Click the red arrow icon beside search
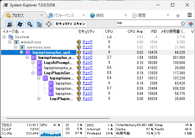Screen dimensions: 195x138 click(190, 24)
